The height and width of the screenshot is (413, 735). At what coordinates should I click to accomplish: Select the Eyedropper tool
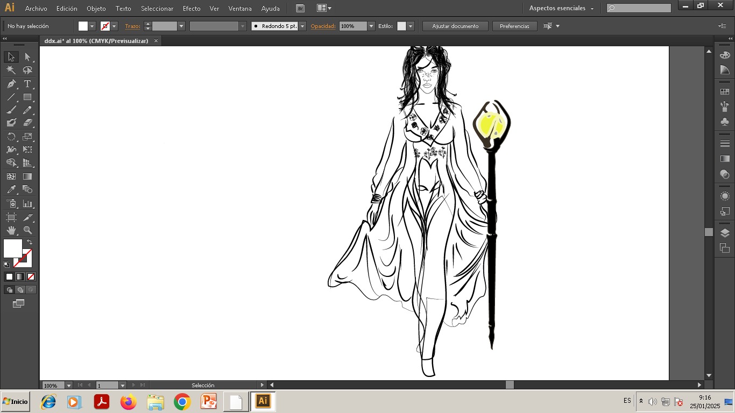pyautogui.click(x=11, y=189)
